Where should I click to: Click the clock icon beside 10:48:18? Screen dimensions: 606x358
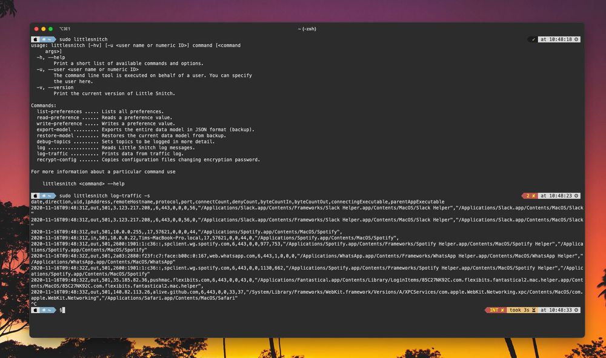coord(576,39)
